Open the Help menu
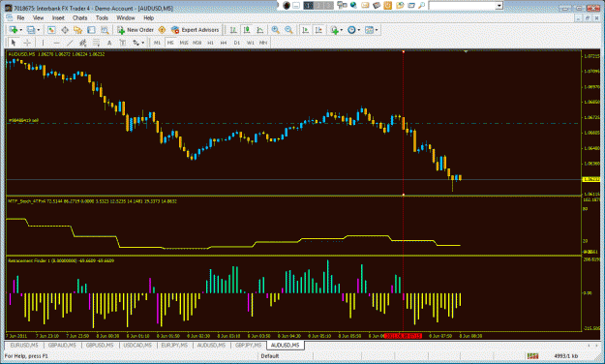This screenshot has width=605, height=364. [148, 17]
